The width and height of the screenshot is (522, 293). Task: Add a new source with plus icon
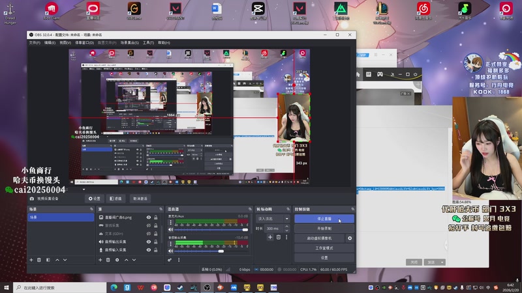[x=100, y=260]
